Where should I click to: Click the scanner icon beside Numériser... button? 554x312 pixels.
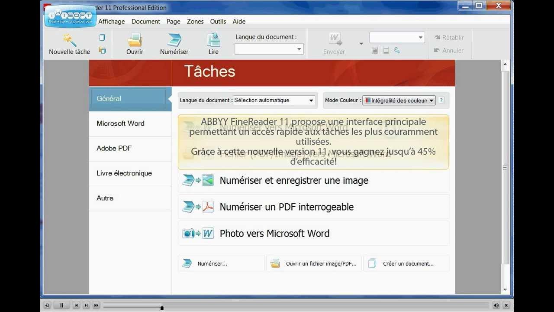[x=187, y=263]
